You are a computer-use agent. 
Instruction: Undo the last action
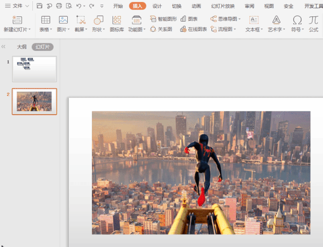click(79, 6)
